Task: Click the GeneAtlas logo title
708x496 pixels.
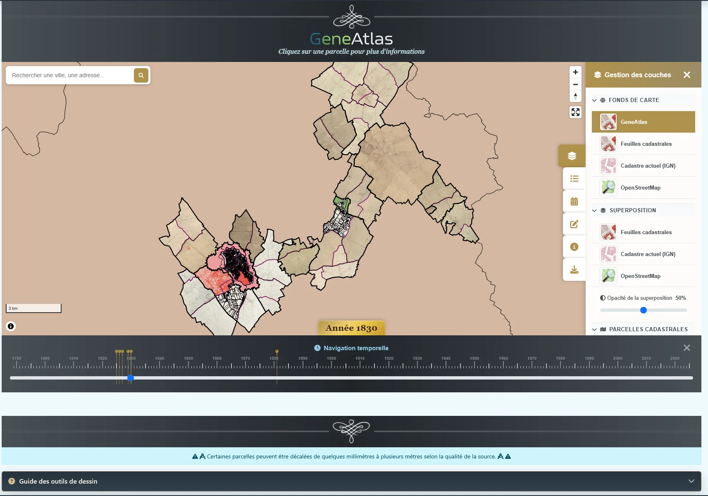Action: [x=351, y=39]
